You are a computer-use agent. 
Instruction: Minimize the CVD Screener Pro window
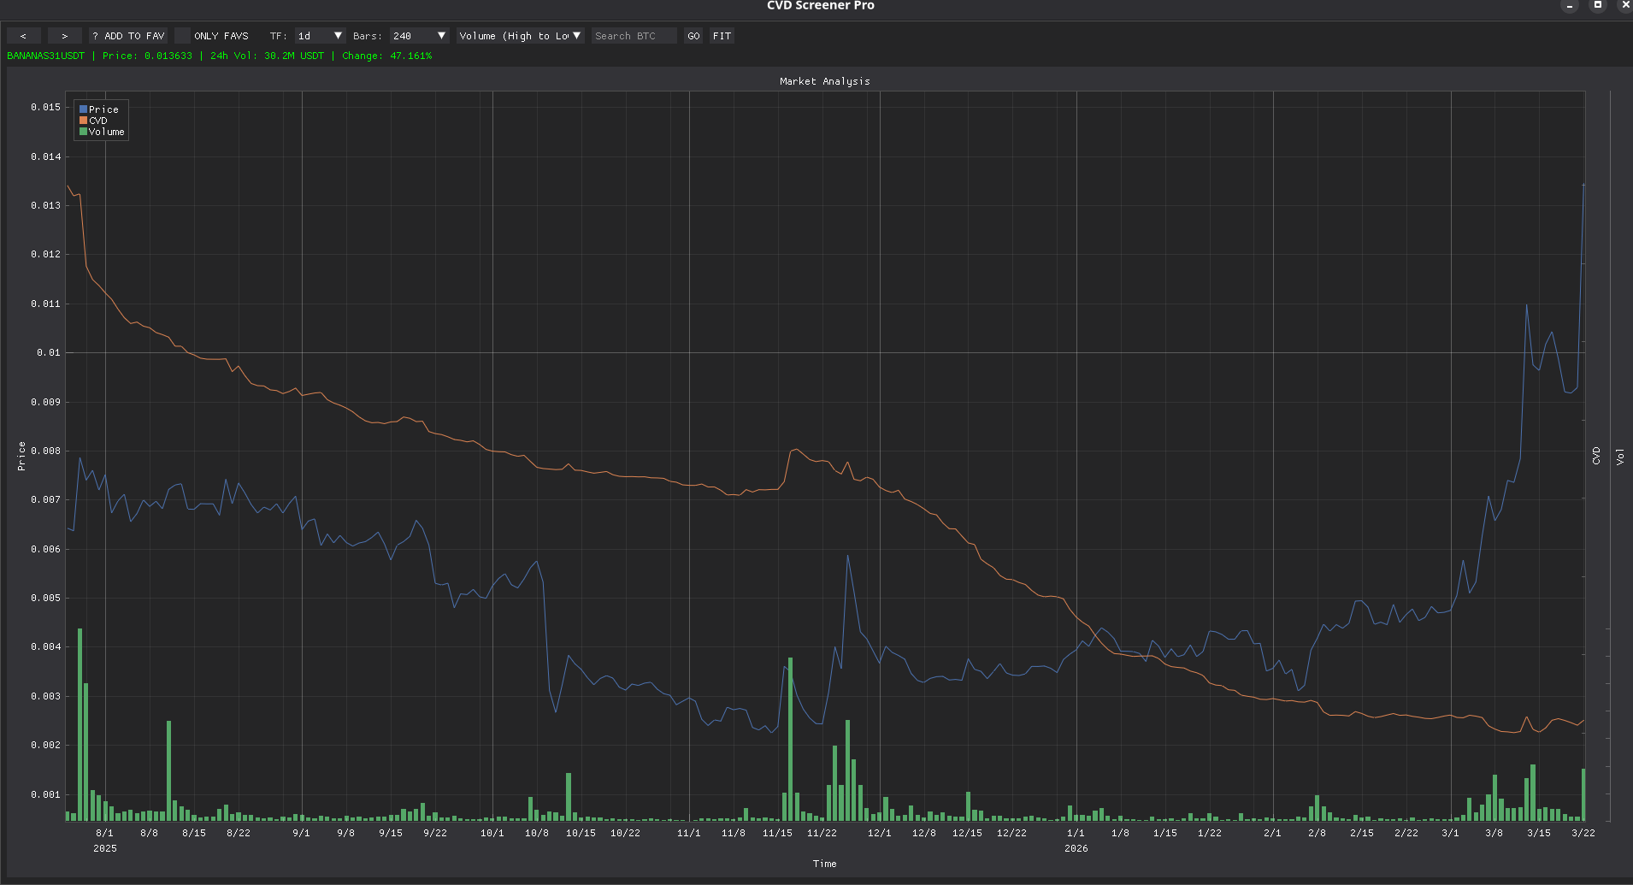pos(1570,6)
